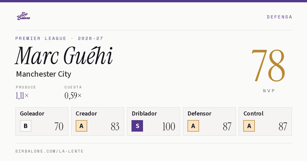Click the Sir Balone logo
The image size is (307, 161).
[x=24, y=16]
